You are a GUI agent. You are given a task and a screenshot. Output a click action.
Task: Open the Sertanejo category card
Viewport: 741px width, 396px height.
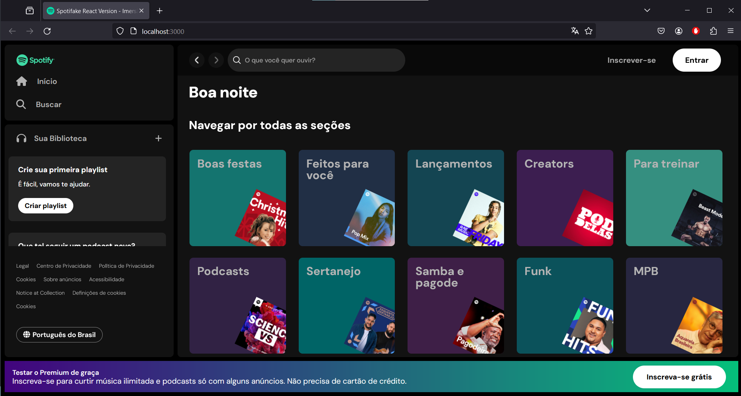pyautogui.click(x=347, y=306)
